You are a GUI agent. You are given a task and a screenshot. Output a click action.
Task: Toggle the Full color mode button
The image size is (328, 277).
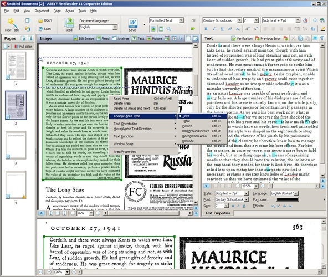pos(23,47)
